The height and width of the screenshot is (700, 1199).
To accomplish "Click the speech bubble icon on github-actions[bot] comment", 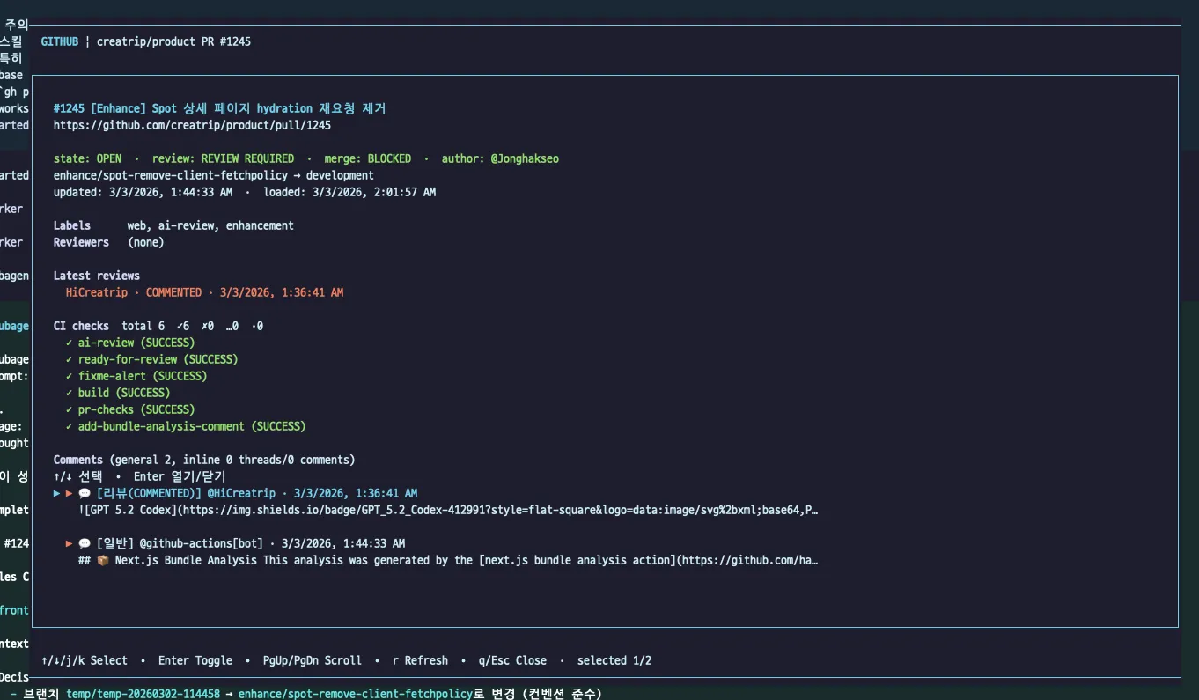I will [x=83, y=543].
